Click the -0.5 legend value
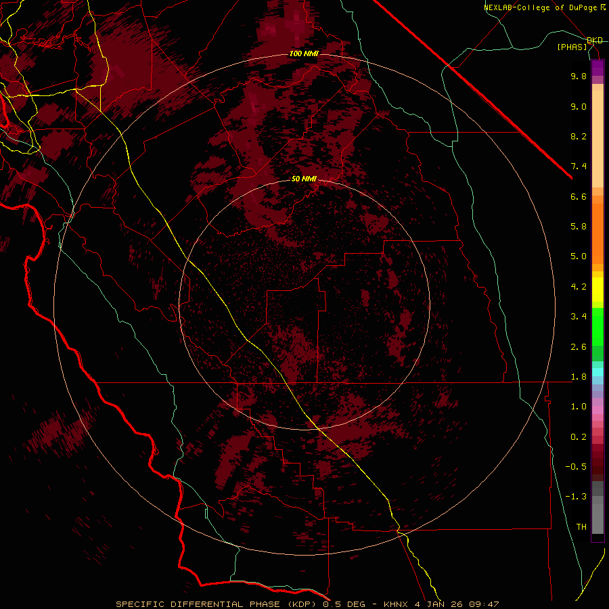 click(x=576, y=467)
